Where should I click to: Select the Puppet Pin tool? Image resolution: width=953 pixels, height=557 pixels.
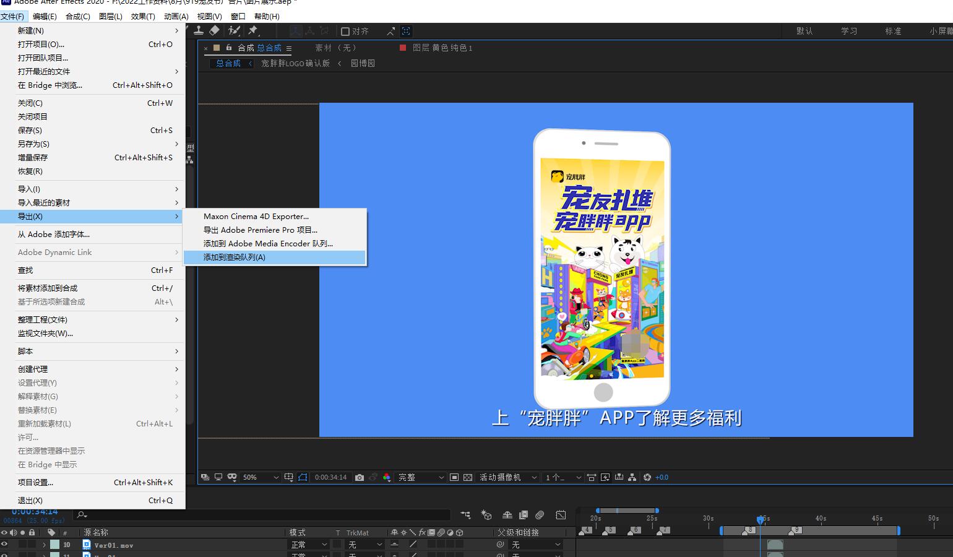252,30
